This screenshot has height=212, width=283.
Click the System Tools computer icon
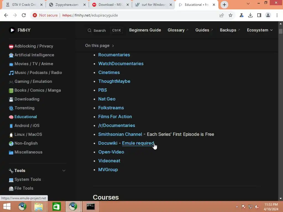[11, 180]
